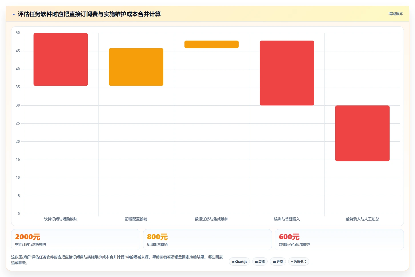The width and height of the screenshot is (415, 277).
Task: Click the 进度 tag
Action: pyautogui.click(x=278, y=262)
